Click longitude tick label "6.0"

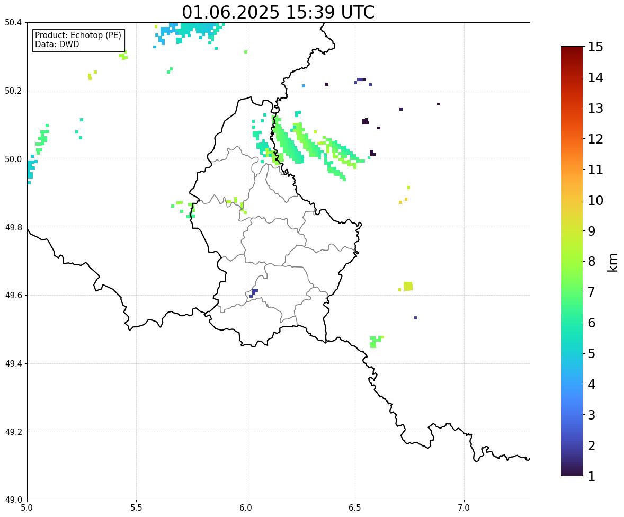click(x=246, y=508)
